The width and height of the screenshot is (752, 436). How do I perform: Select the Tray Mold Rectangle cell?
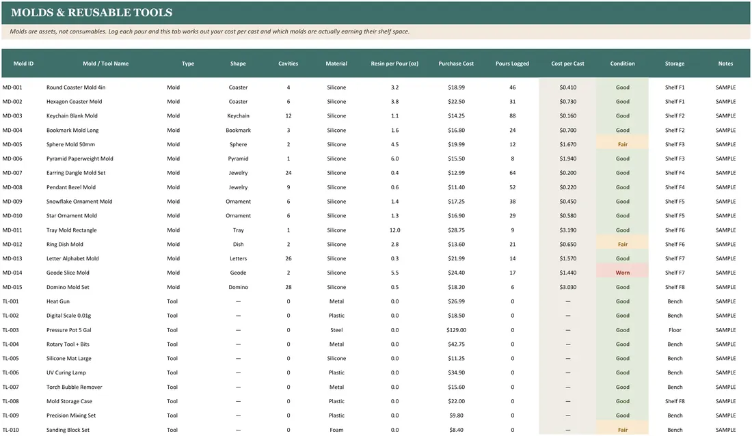[72, 230]
